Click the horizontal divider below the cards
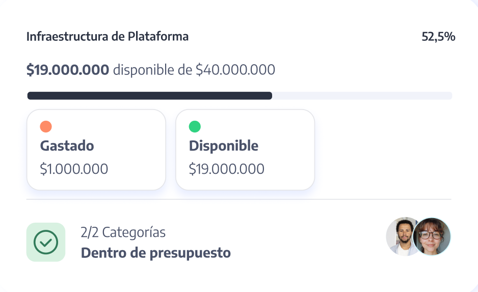478x292 pixels. (238, 199)
